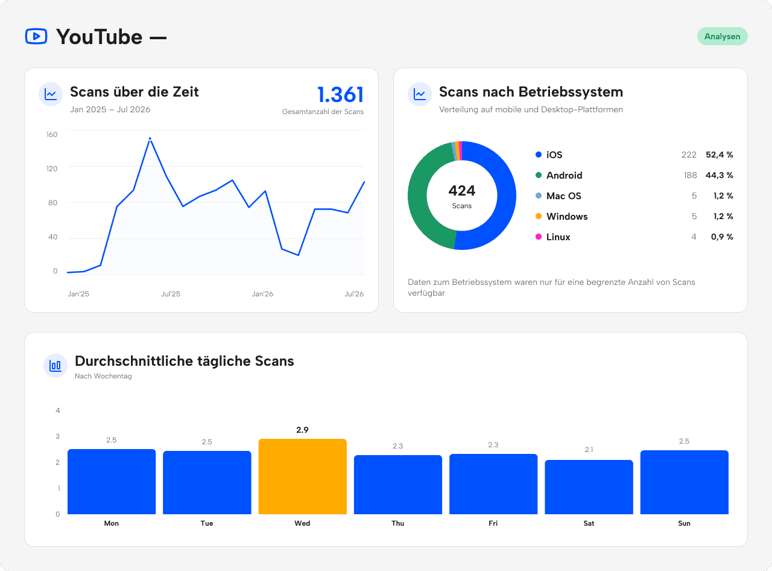772x571 pixels.
Task: Click the Android count 188
Action: point(690,176)
